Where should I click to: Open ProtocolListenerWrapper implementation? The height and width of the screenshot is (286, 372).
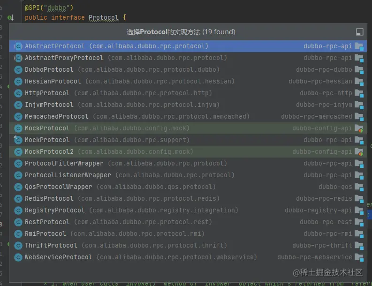[x=188, y=175]
